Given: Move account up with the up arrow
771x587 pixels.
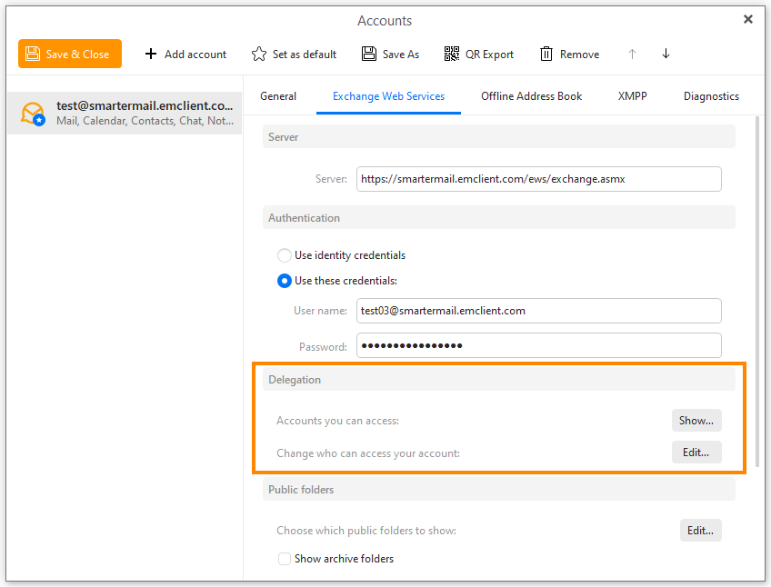Looking at the screenshot, I should (x=632, y=54).
